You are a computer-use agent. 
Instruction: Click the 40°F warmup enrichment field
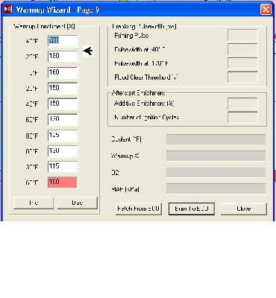pyautogui.click(x=63, y=104)
